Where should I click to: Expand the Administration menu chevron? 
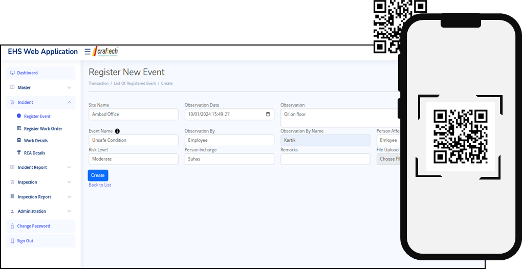point(69,211)
